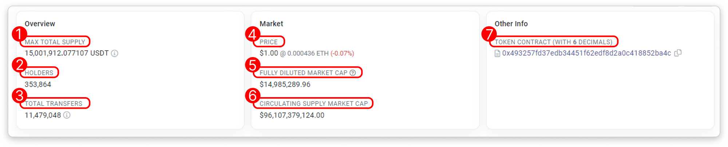The width and height of the screenshot is (728, 147).
Task: Click the Max Total Supply label
Action: 55,42
